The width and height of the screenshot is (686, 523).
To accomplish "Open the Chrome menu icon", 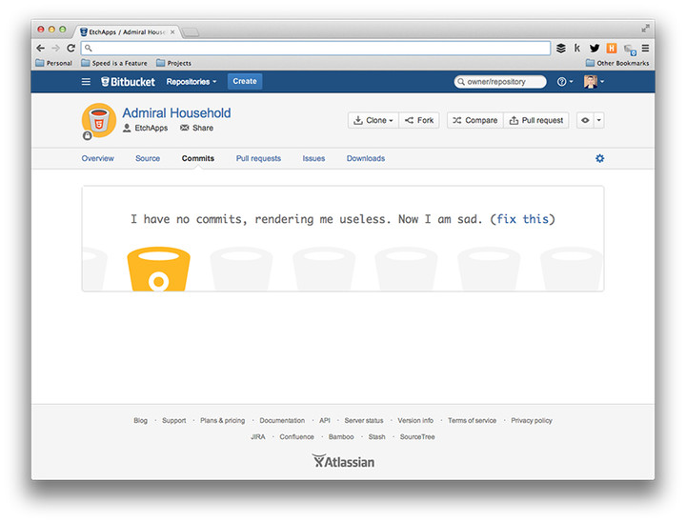I will [645, 48].
